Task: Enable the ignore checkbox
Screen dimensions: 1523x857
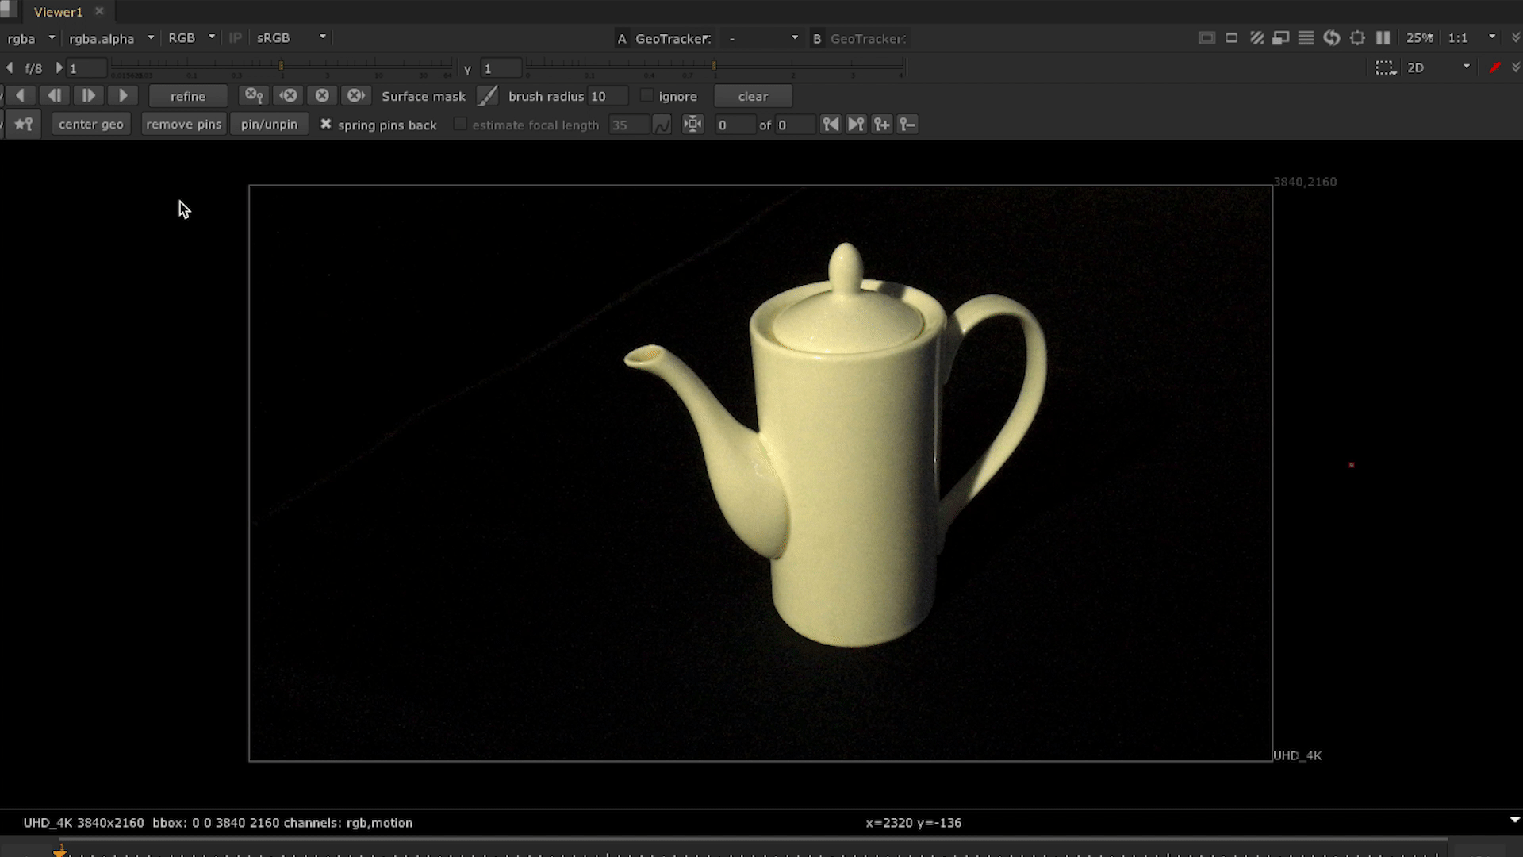Action: [646, 96]
